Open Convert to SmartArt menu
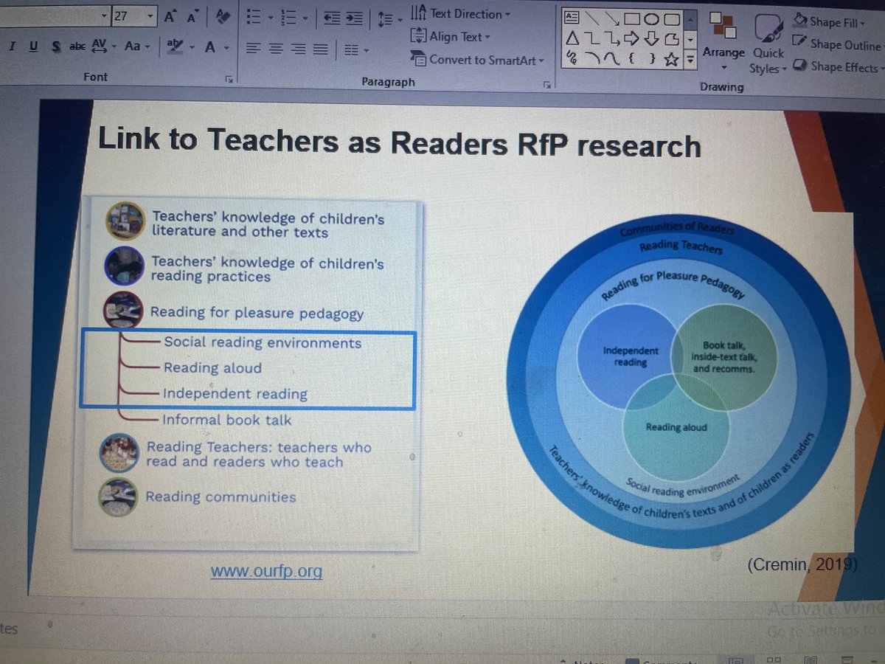The height and width of the screenshot is (664, 885). coord(479,60)
